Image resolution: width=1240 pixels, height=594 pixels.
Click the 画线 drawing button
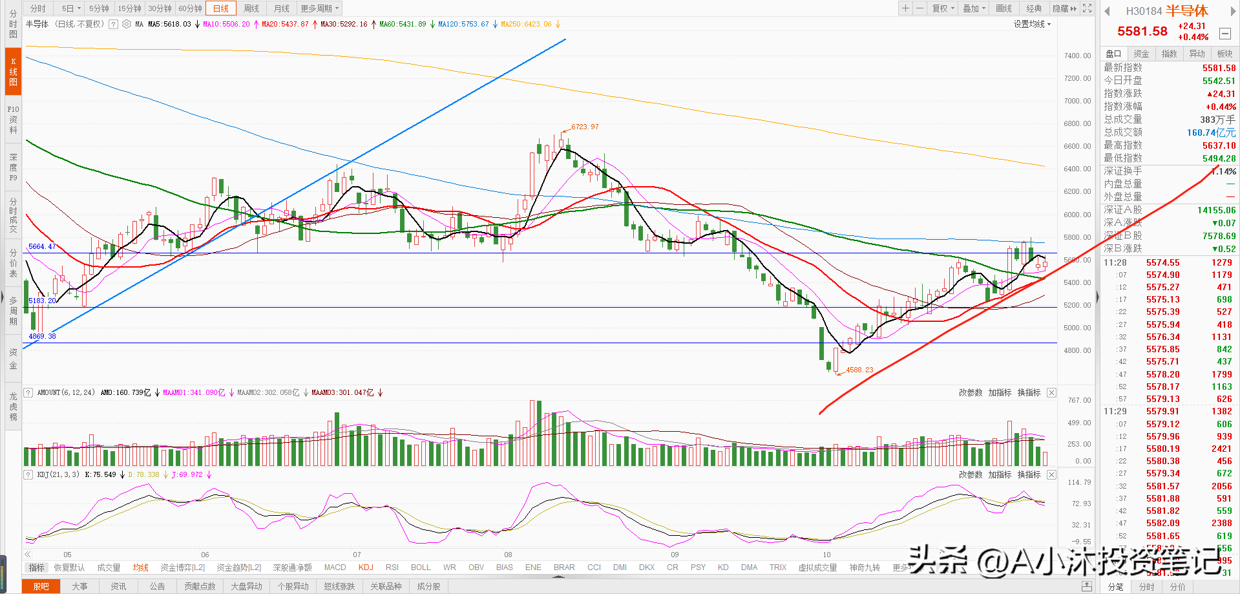(x=1004, y=8)
